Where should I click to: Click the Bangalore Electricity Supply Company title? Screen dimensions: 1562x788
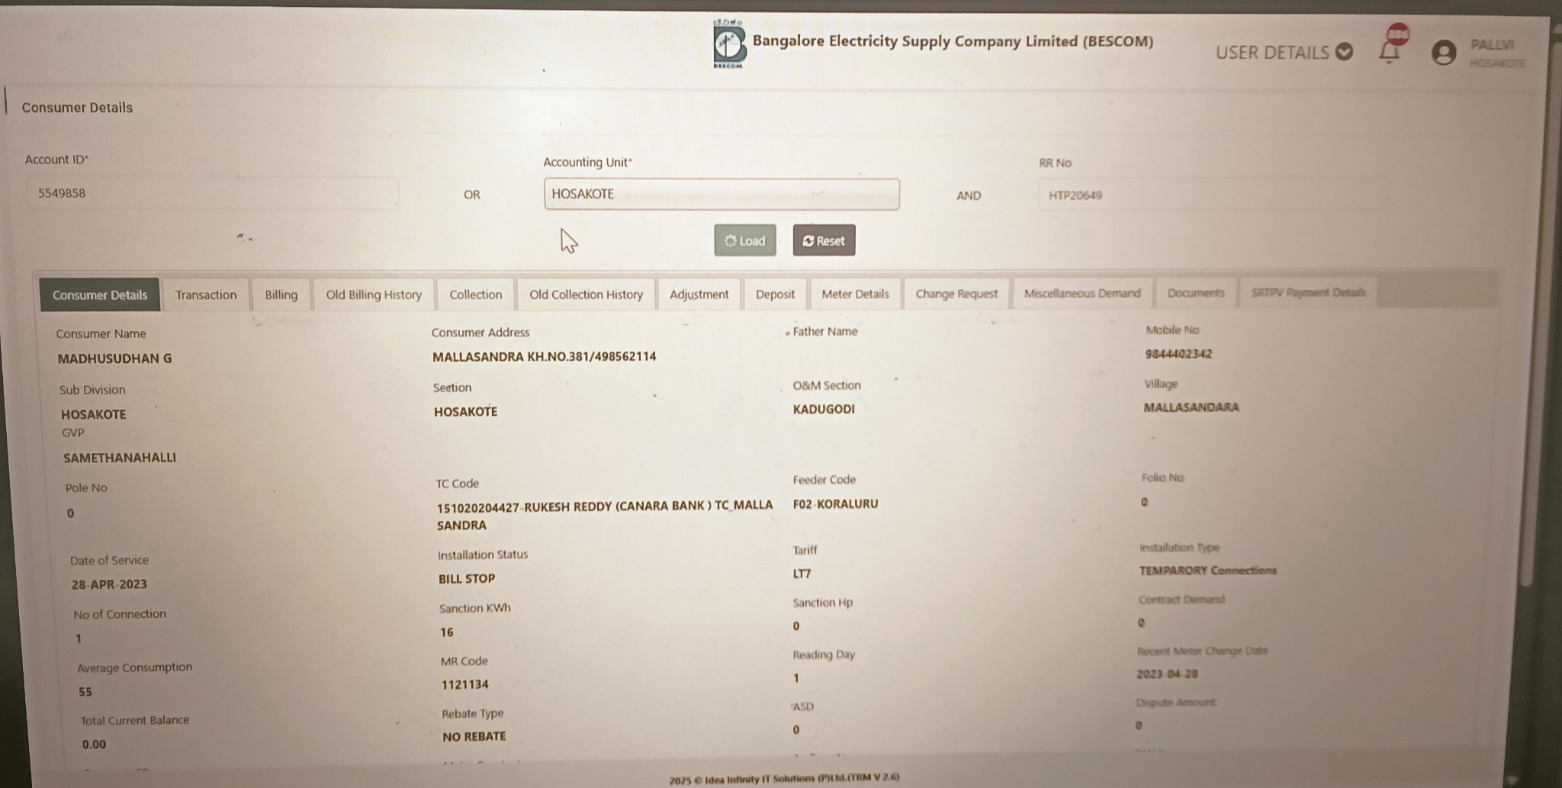pos(953,41)
